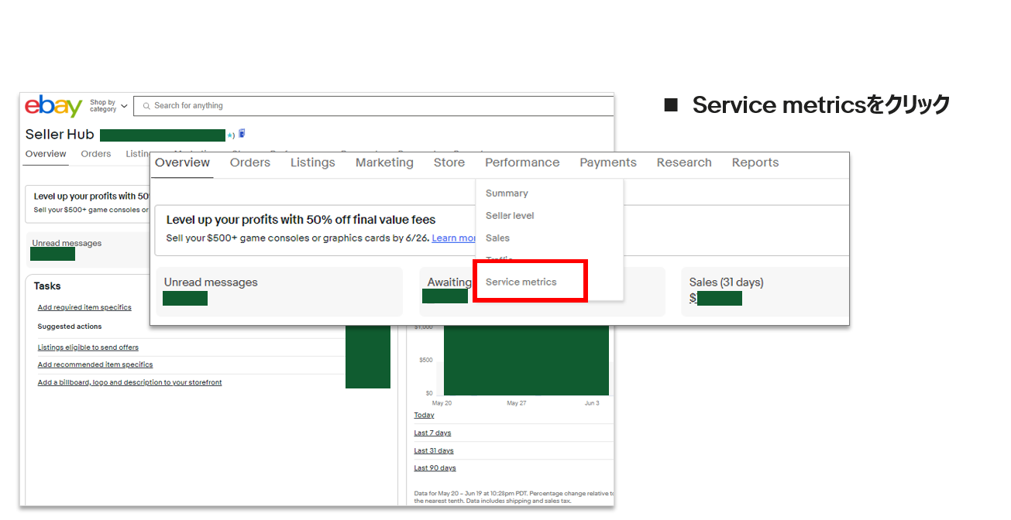This screenshot has width=1011, height=520.
Task: Click the Jun 3 chart axis label
Action: coord(592,403)
